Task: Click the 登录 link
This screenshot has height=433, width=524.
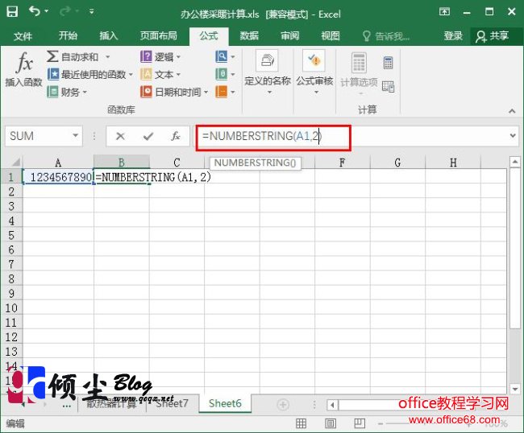Action: (x=453, y=35)
